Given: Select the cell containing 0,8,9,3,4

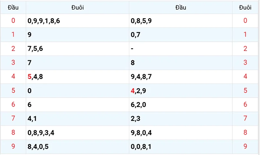Looking at the screenshot, I should pos(41,133).
